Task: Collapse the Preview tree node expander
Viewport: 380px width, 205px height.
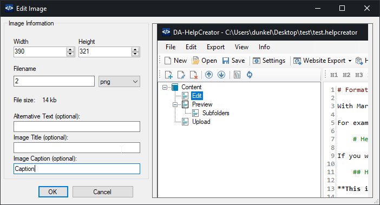Action: click(175, 104)
